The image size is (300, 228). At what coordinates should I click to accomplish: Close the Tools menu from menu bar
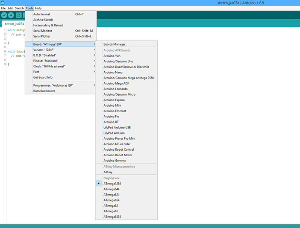tap(29, 8)
